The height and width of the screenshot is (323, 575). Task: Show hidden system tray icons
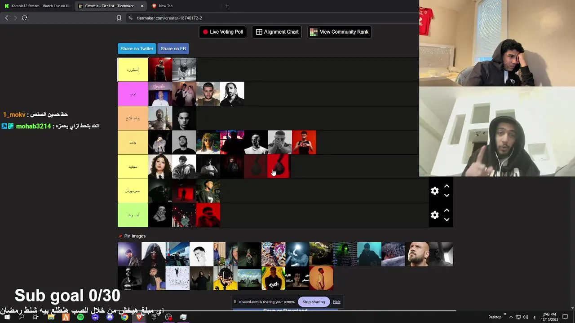coord(511,317)
